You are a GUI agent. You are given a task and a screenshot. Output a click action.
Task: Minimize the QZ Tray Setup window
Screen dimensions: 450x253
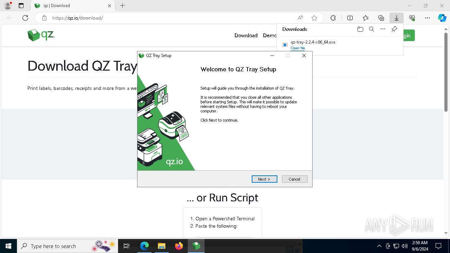point(272,56)
